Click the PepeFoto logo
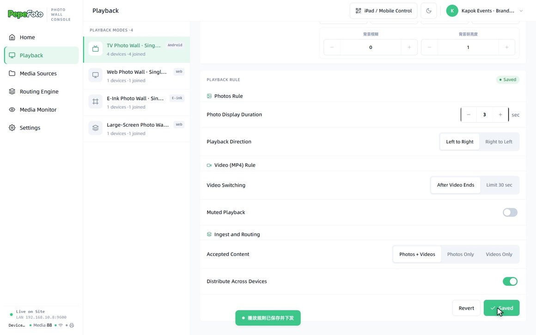This screenshot has height=335, width=536. coord(25,14)
